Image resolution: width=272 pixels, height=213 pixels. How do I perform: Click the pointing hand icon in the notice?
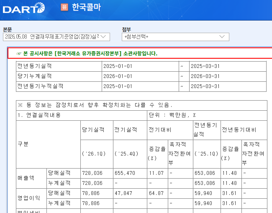tap(19, 54)
